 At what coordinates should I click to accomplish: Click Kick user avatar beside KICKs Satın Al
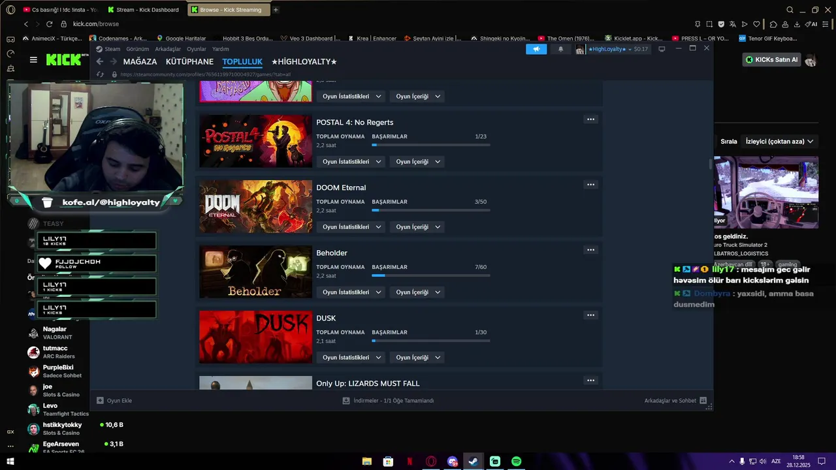(x=811, y=60)
